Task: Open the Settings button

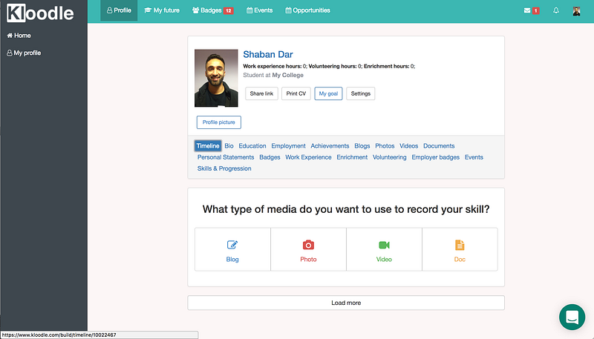Action: point(360,93)
